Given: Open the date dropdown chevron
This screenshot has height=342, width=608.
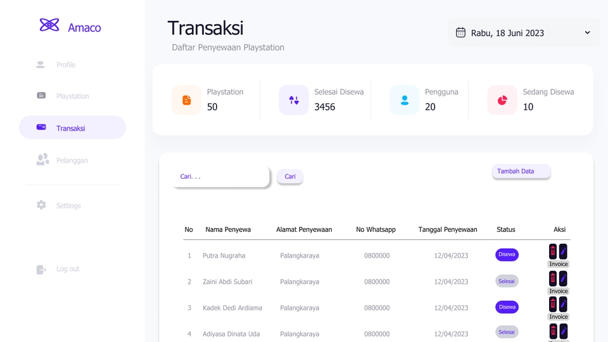Looking at the screenshot, I should (x=588, y=32).
